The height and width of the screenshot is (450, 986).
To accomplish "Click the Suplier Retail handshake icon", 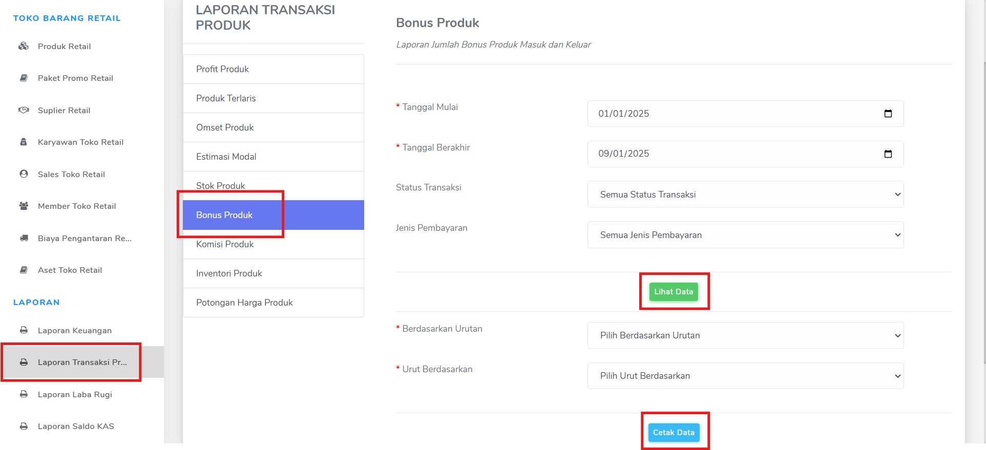I will [24, 110].
